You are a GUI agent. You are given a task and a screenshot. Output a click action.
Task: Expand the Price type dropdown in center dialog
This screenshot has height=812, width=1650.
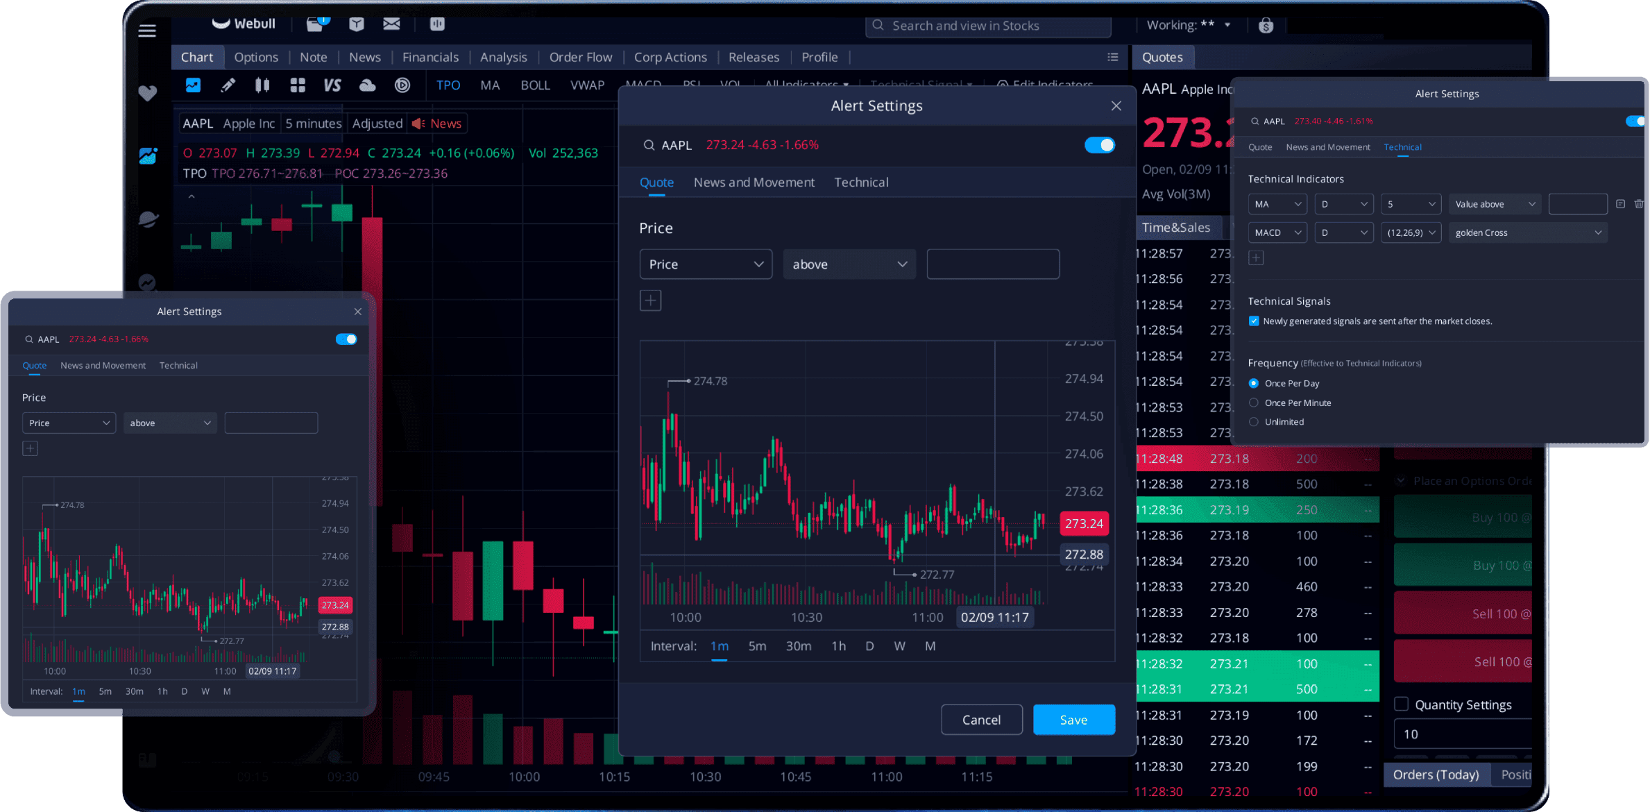click(x=706, y=264)
